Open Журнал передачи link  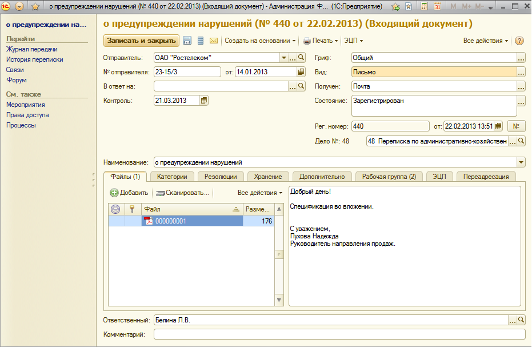(32, 49)
